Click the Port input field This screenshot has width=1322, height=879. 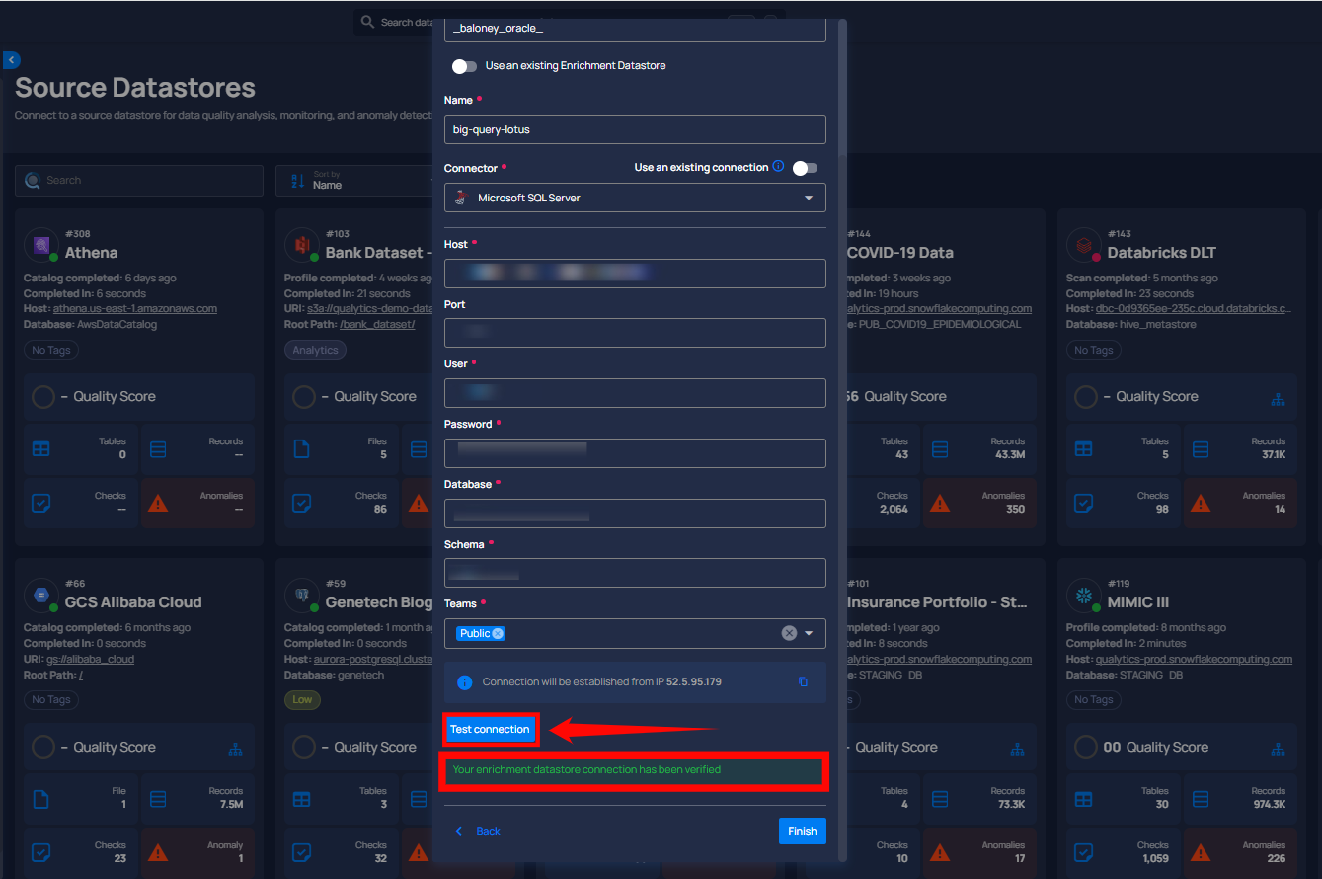[635, 333]
